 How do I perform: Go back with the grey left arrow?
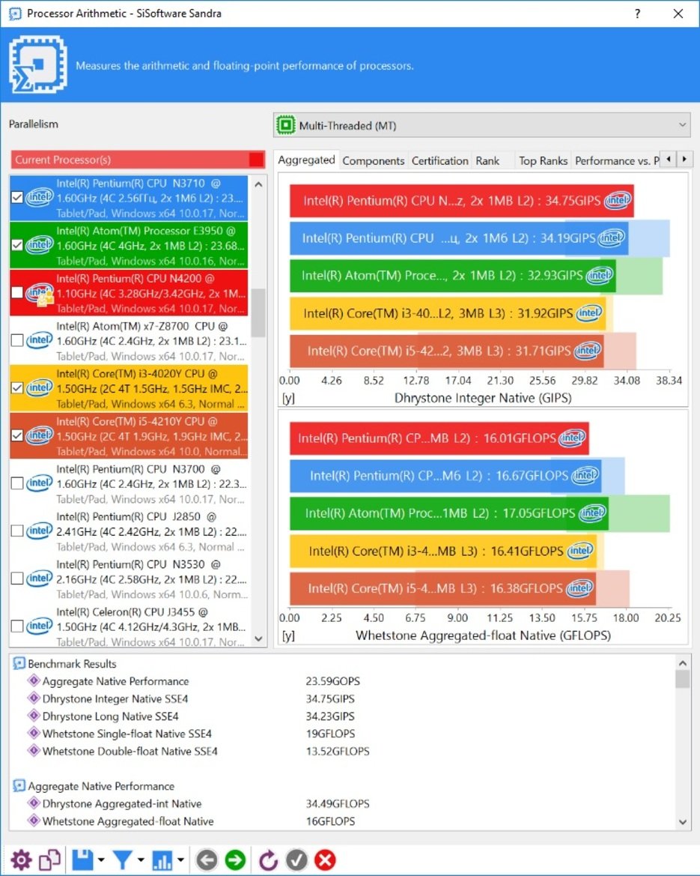point(207,860)
